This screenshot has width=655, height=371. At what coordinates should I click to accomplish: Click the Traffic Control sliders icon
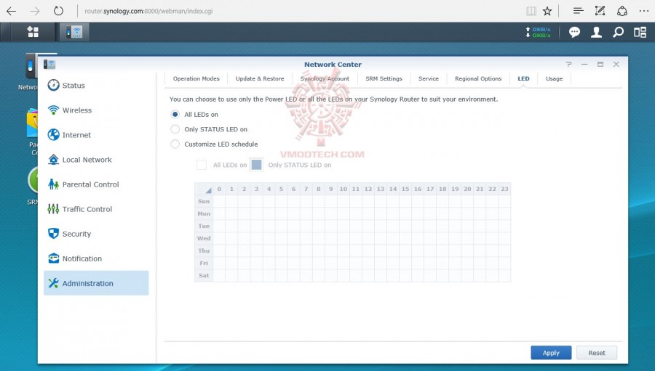pyautogui.click(x=53, y=209)
